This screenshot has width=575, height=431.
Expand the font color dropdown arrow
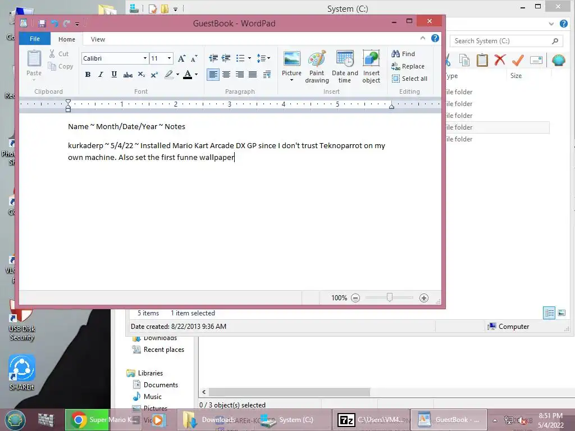point(196,75)
